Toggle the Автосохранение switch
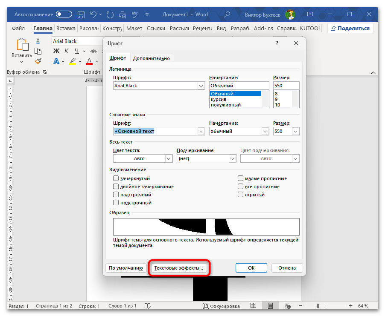This screenshot has width=385, height=316. point(64,14)
